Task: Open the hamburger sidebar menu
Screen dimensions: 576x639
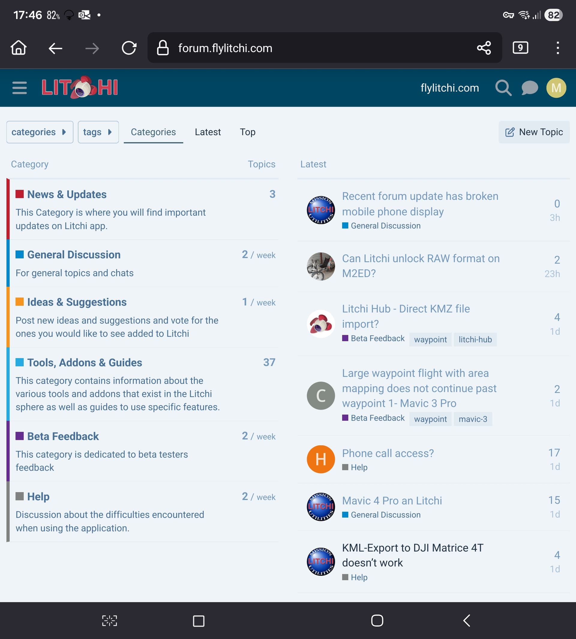Action: 19,88
